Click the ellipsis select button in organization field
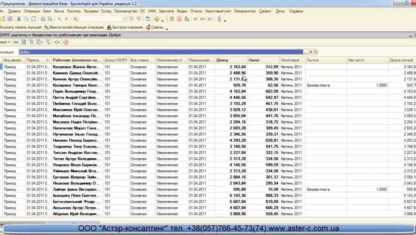The width and height of the screenshot is (416, 235). point(306,52)
